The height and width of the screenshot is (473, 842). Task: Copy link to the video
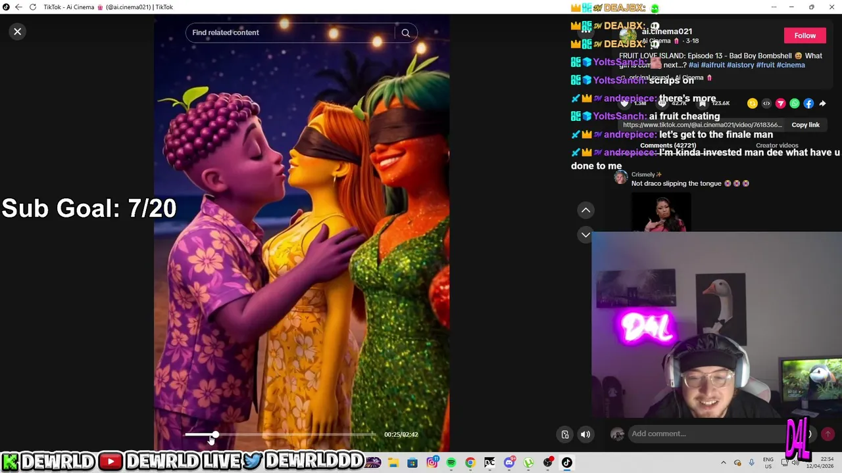coord(805,125)
